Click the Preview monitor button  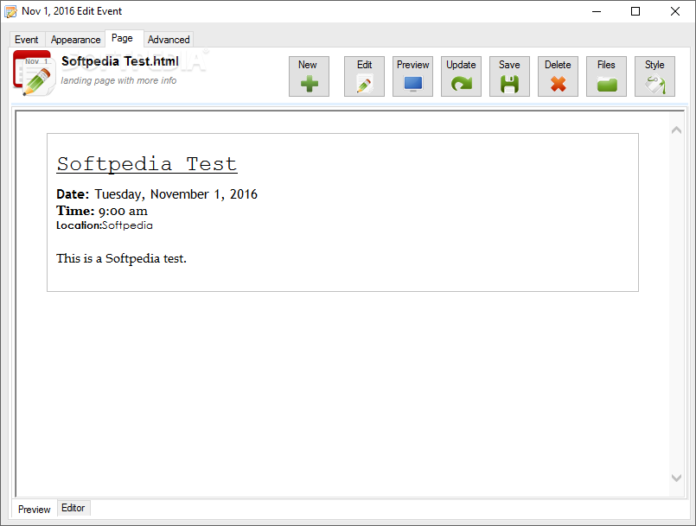pos(412,76)
